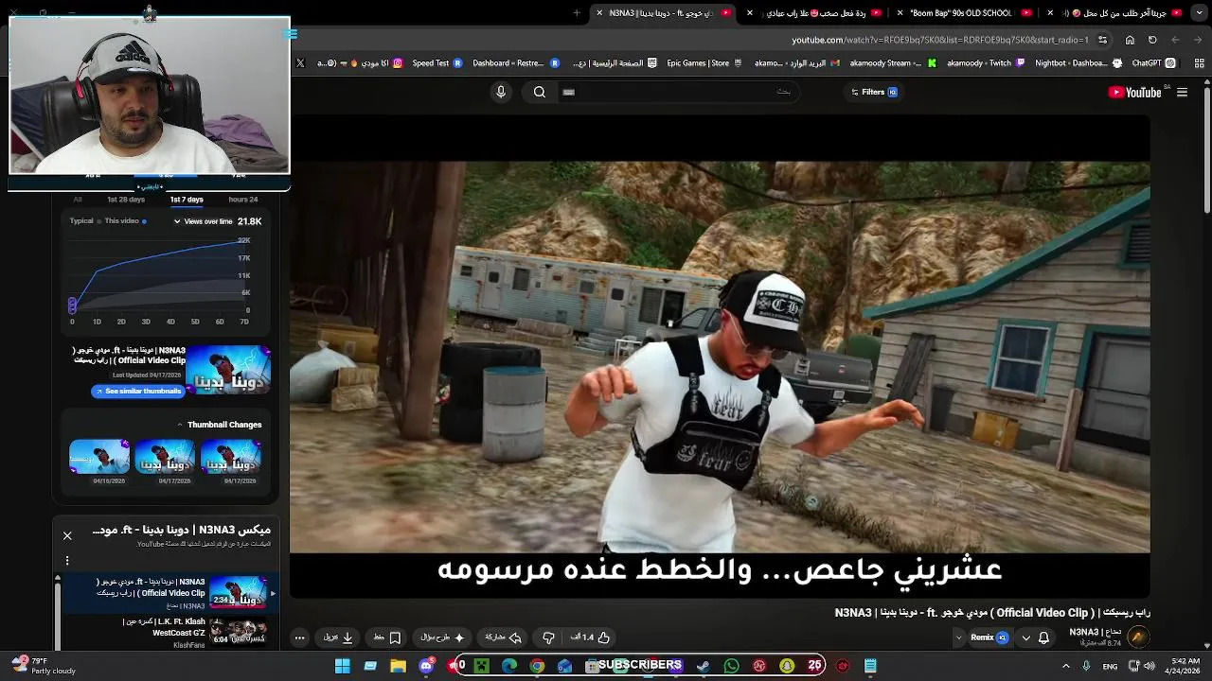
Task: Toggle the This video legend dot
Action: pyautogui.click(x=144, y=221)
